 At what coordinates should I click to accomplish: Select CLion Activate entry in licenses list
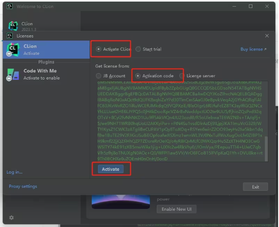click(x=46, y=50)
